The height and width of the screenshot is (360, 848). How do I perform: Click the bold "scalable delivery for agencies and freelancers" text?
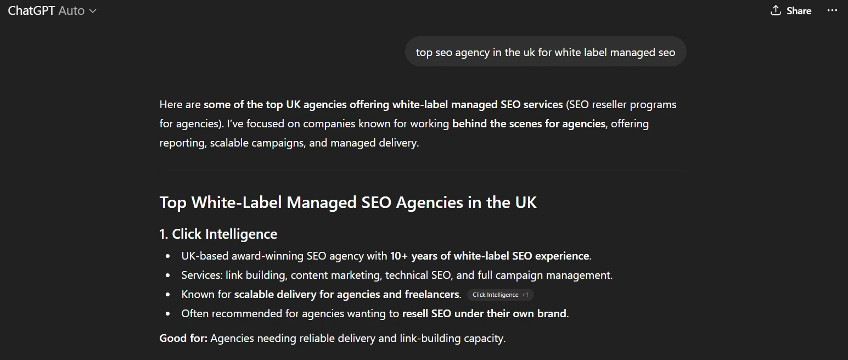point(347,294)
